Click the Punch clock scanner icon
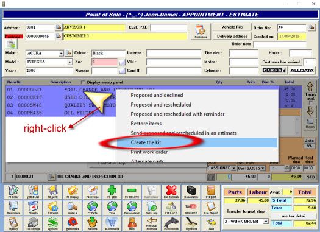Viewport: 320px width, 232px height. 171,223
